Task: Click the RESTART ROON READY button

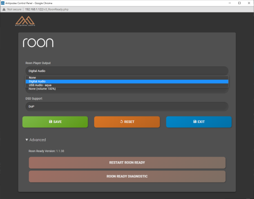Action: [127, 163]
